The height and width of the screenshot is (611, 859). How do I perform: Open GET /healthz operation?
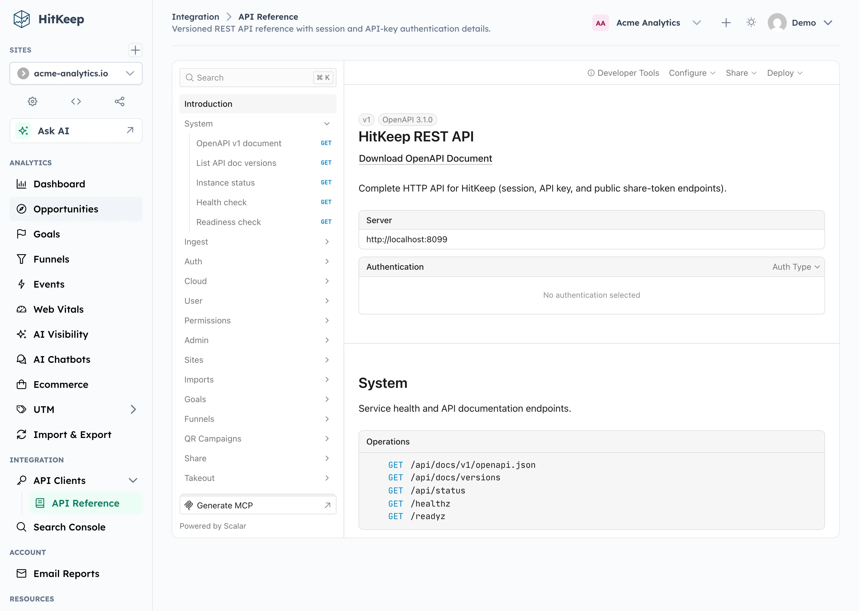click(x=419, y=504)
